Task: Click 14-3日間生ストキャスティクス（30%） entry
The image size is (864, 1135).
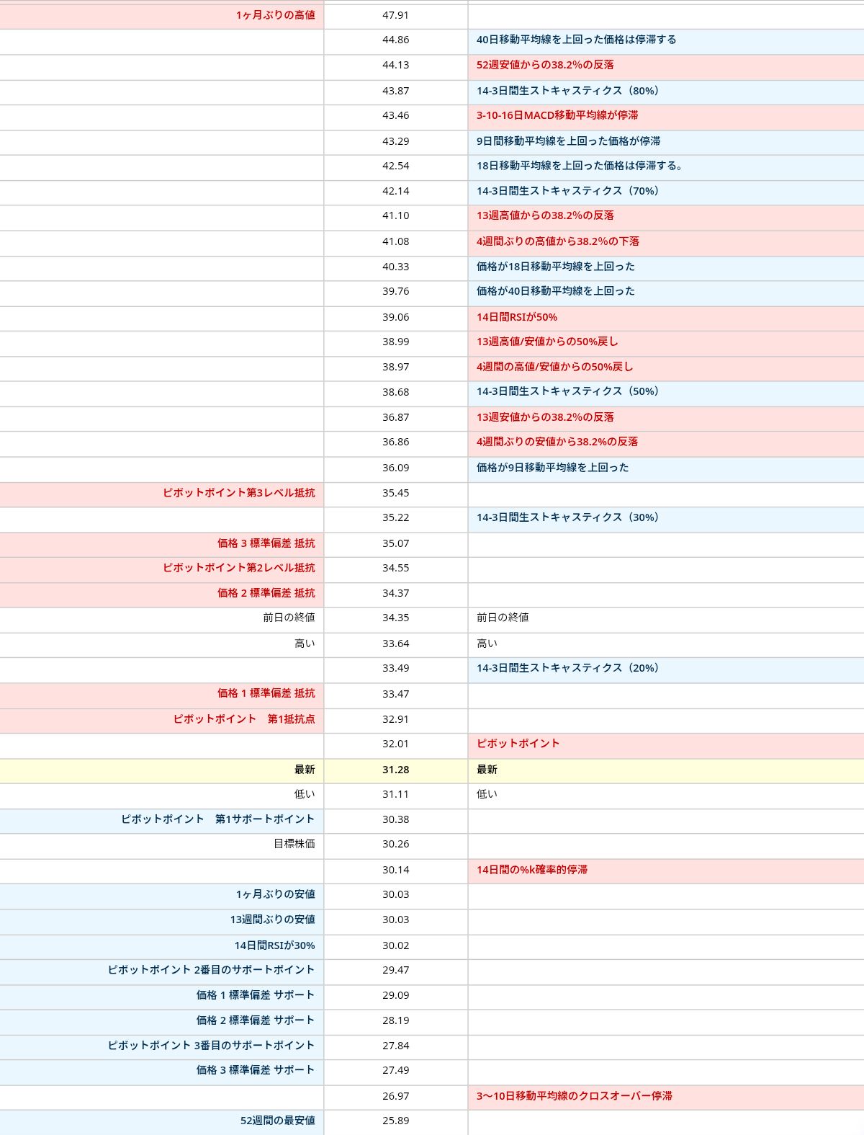Action: click(568, 517)
